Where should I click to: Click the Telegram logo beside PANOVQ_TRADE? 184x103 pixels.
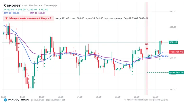pos(5,100)
